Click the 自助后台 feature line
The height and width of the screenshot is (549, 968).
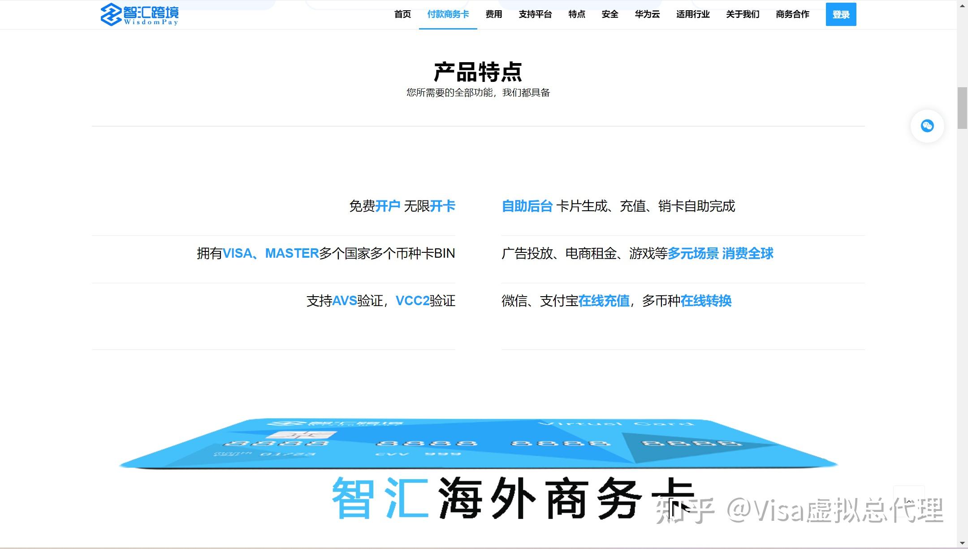coord(618,206)
